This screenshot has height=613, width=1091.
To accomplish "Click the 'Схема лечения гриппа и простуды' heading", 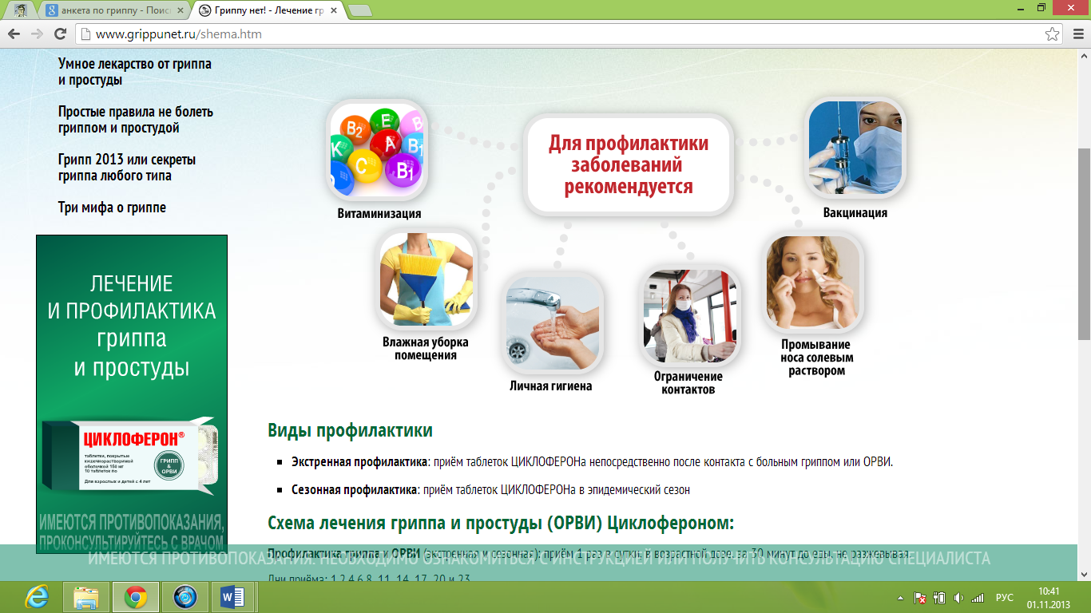I will (x=501, y=524).
